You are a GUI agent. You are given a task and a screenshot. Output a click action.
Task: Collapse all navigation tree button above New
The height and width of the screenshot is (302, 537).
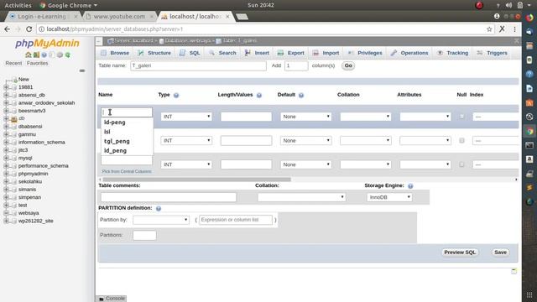point(82,70)
